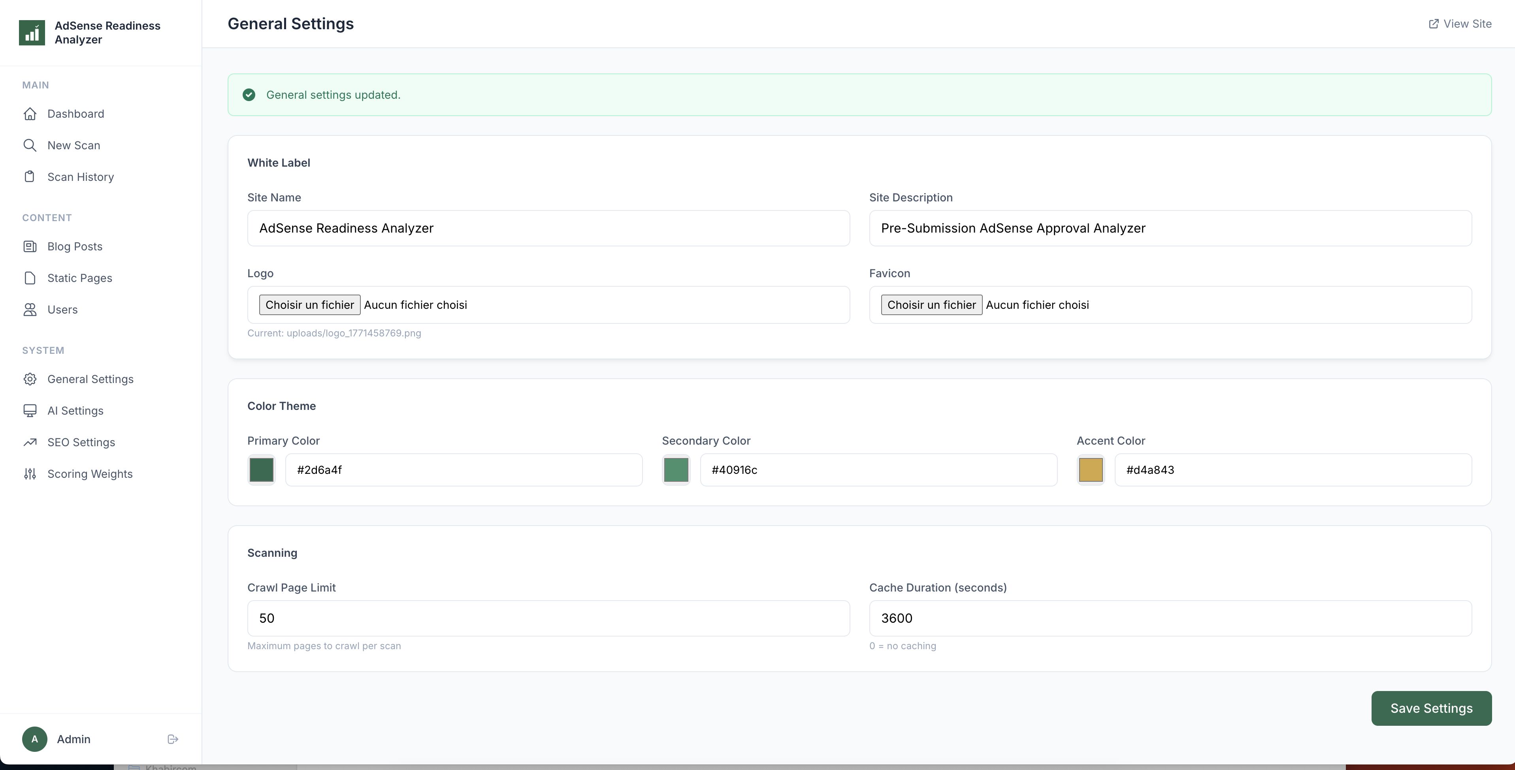Click the Scoring Weights sliders icon
Image resolution: width=1515 pixels, height=770 pixels.
coord(30,474)
